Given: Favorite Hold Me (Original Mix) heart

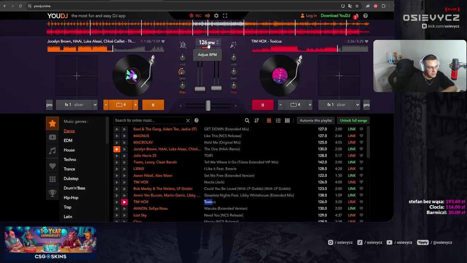Looking at the screenshot, I should [361, 142].
